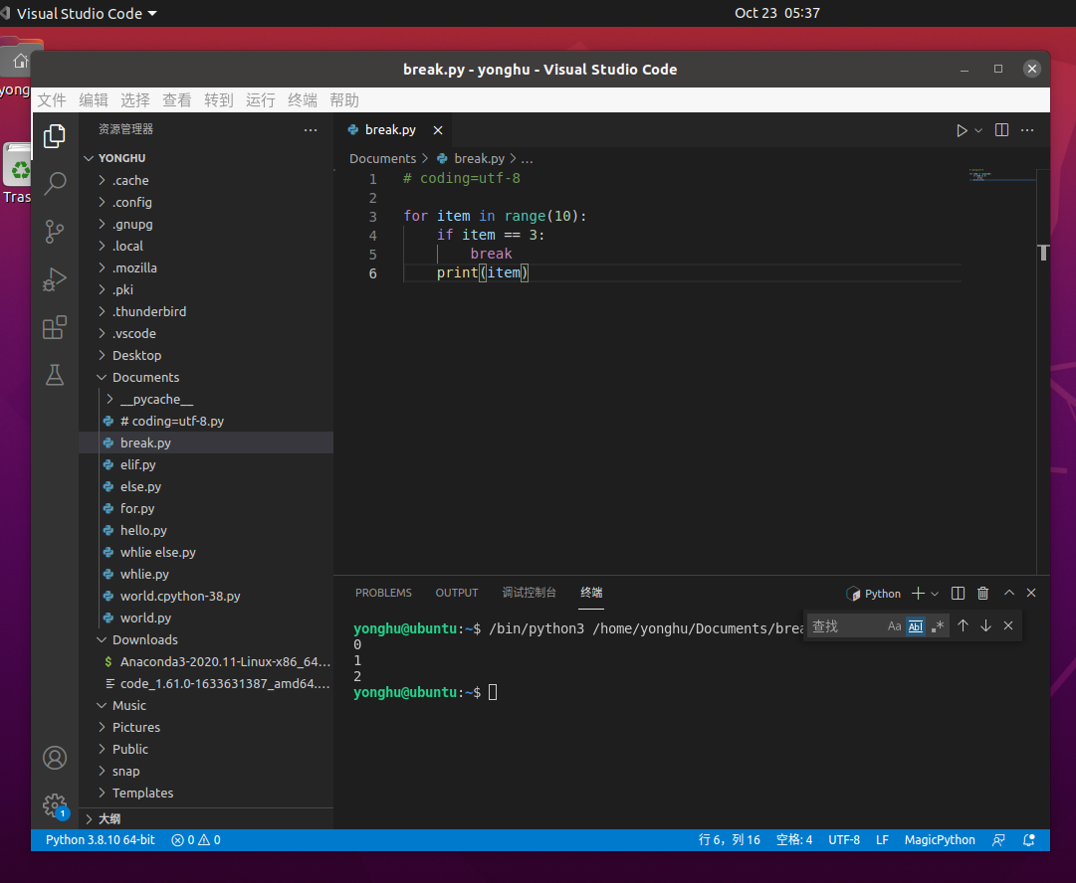Change LF end of line sequence
Image resolution: width=1076 pixels, height=883 pixels.
click(x=882, y=840)
